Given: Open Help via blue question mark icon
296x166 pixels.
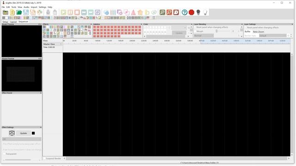Looking at the screenshot, I should pos(185,12).
